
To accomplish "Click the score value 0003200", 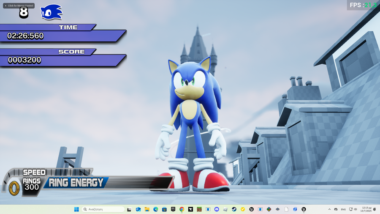I will pos(24,60).
